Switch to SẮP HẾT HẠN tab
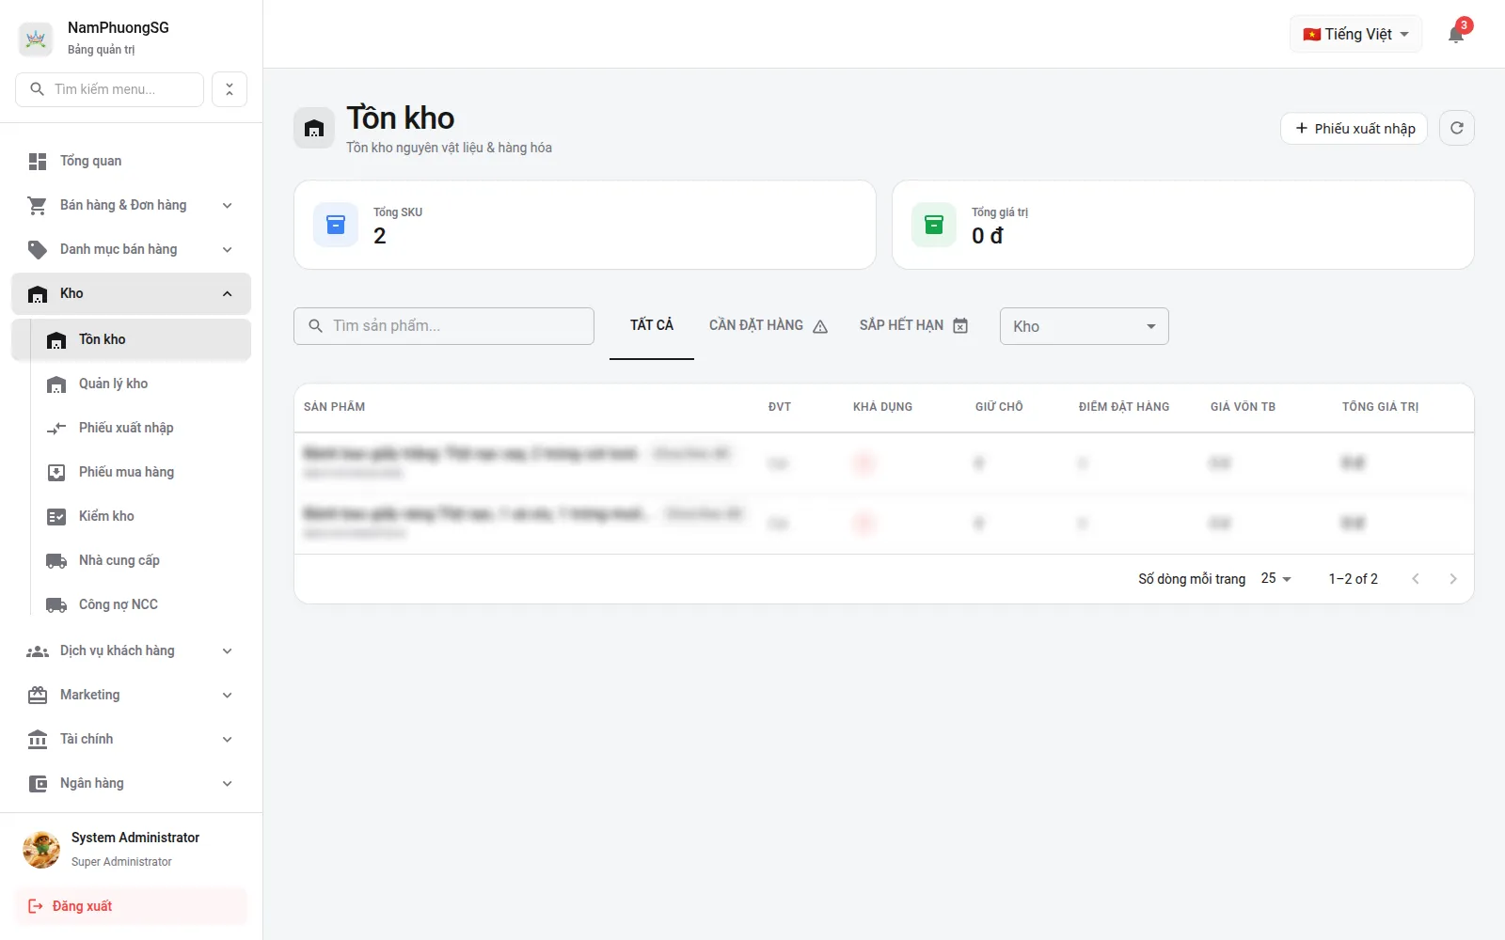This screenshot has width=1505, height=940. point(913,325)
